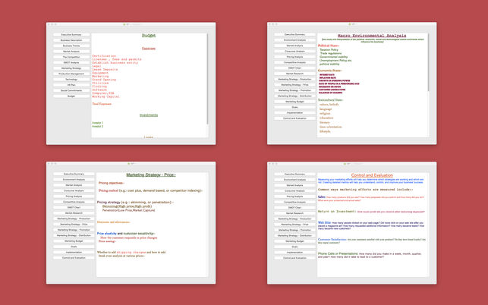The image size is (488, 305).
Task: Click Market Research in Control and Evaluation window
Action: pos(294,213)
